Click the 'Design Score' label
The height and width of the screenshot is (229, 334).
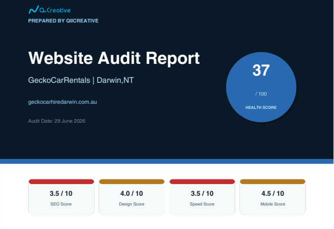[131, 204]
